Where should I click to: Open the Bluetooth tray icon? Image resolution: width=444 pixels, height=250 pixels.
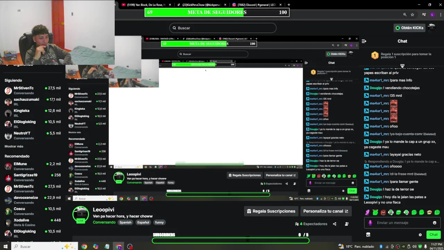(381, 247)
